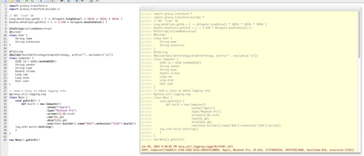Click the Open File folder icon
Image resolution: width=364 pixels, height=156 pixels.
pyautogui.click(x=12, y=1)
